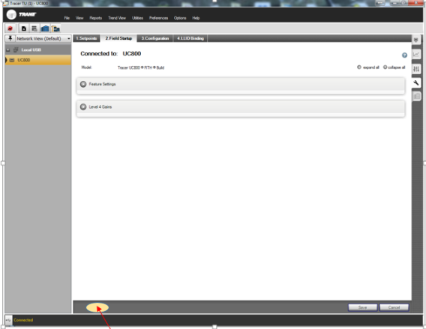Click the red connection icon in toolbar
Viewport: 426px width, 329px height.
tap(10, 28)
